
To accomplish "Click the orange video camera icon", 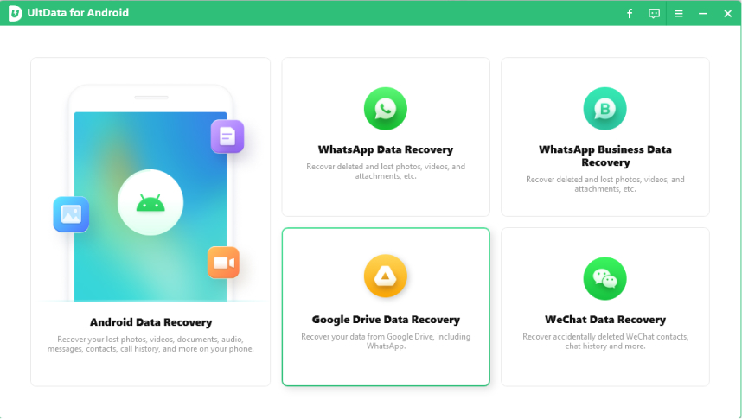I will pos(223,263).
